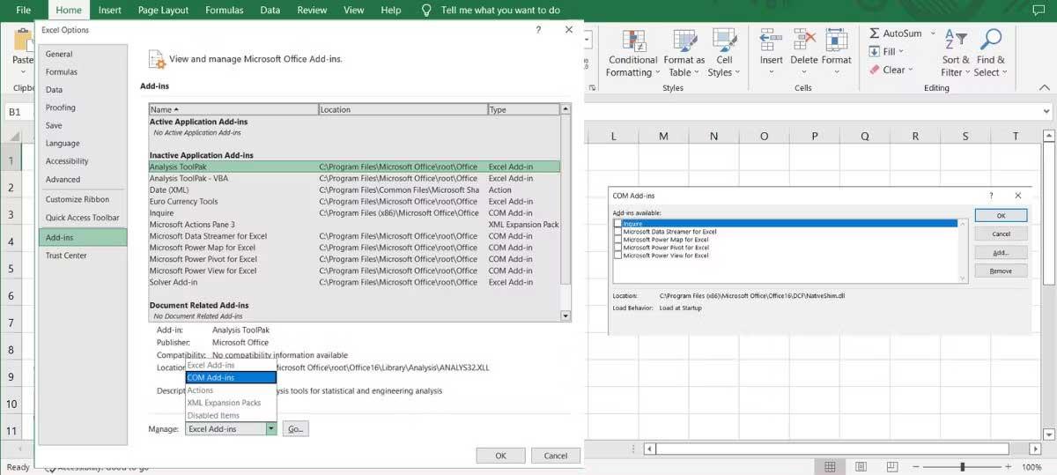This screenshot has width=1057, height=475.
Task: Select COM Add-ins in Manage list
Action: (x=231, y=378)
